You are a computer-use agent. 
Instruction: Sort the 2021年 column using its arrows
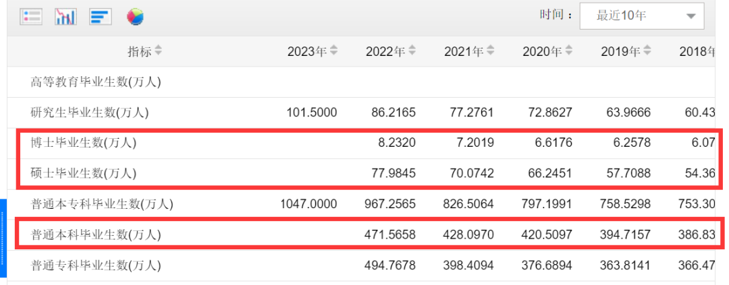pyautogui.click(x=491, y=51)
